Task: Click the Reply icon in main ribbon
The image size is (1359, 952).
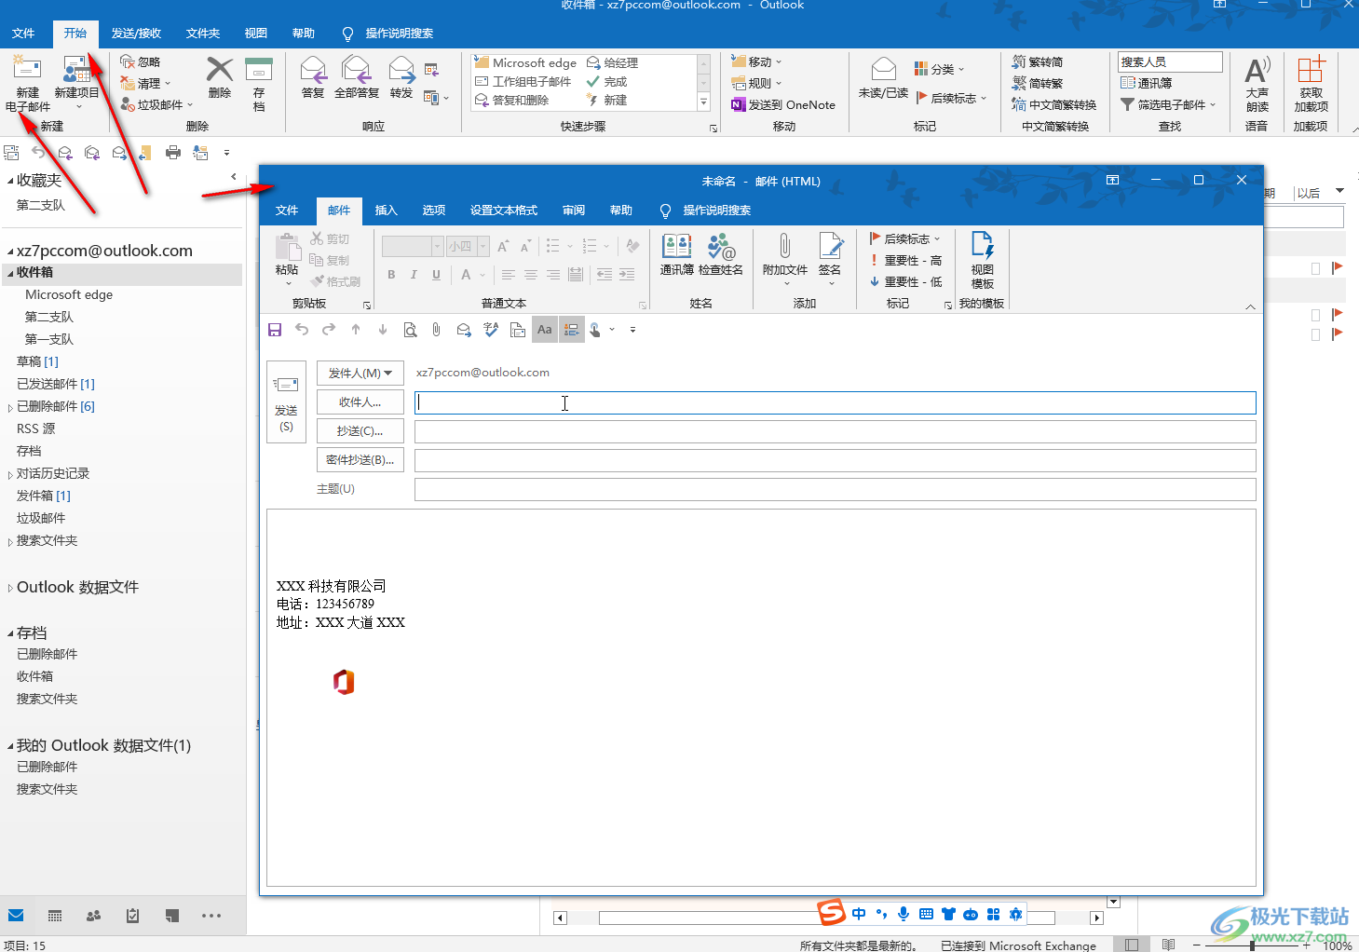Action: click(313, 69)
